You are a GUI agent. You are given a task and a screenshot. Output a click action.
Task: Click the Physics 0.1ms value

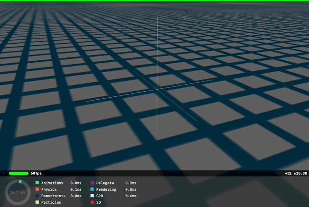(76, 189)
